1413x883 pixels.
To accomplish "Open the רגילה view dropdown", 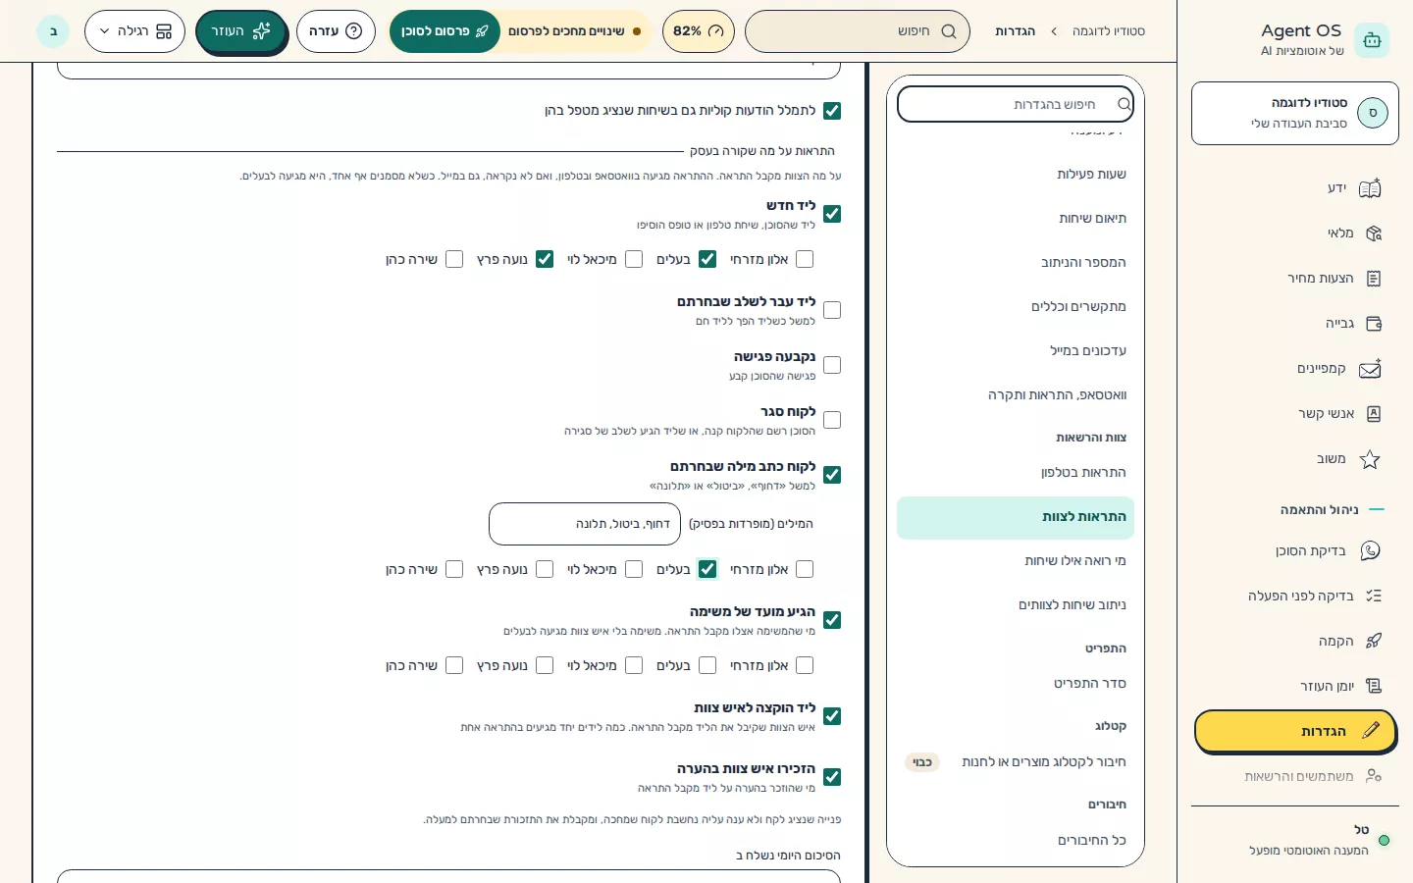I will (134, 31).
